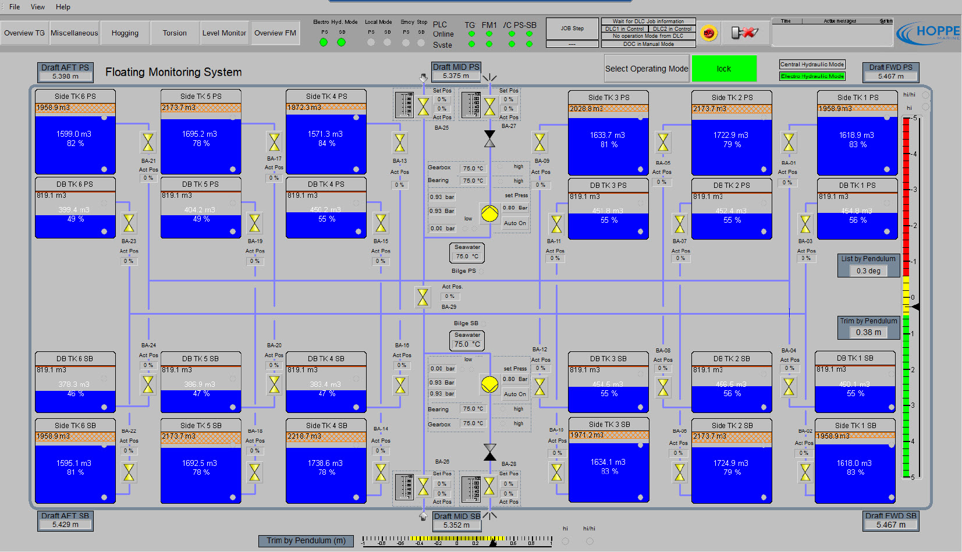Click the BA-27 yellow valve symbol
Screen dimensions: 962x552
(490, 106)
